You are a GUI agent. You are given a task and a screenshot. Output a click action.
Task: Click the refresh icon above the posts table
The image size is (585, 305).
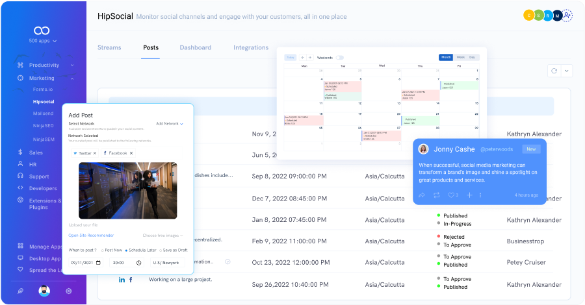(554, 71)
